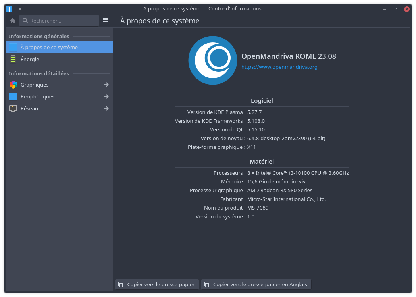The height and width of the screenshot is (297, 416).
Task: Open the Périphériques section
Action: pyautogui.click(x=59, y=96)
